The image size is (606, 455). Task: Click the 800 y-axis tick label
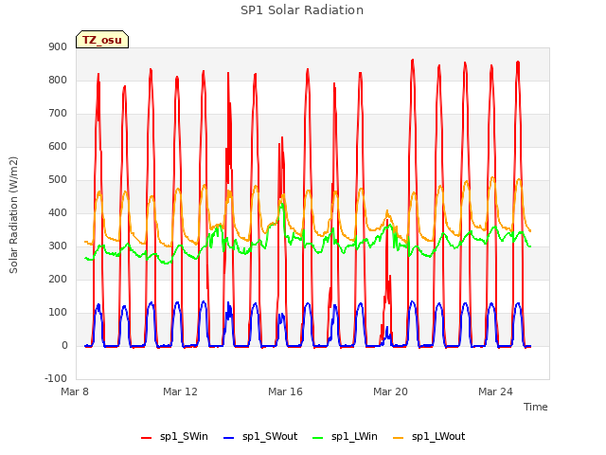coord(58,80)
